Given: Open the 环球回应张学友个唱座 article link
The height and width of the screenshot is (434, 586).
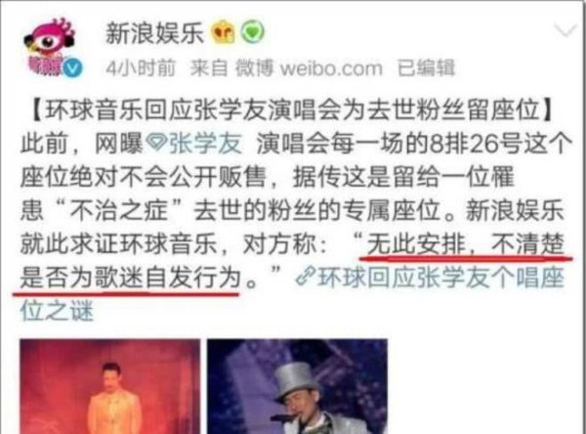Looking at the screenshot, I should (x=440, y=278).
